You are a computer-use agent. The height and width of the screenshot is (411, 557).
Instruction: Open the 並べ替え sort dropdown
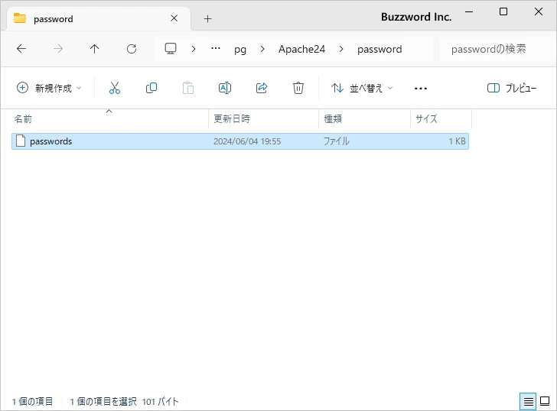[x=362, y=88]
